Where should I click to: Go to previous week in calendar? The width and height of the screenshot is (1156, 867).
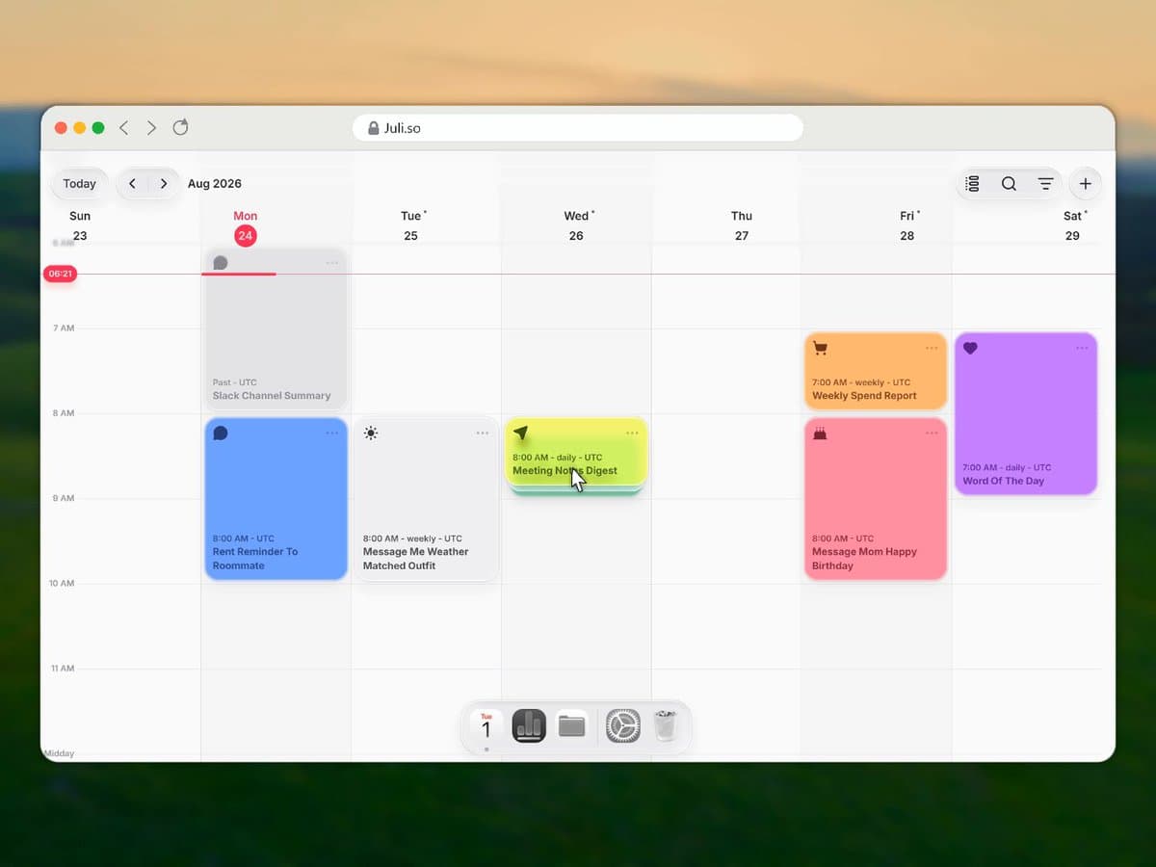(133, 183)
